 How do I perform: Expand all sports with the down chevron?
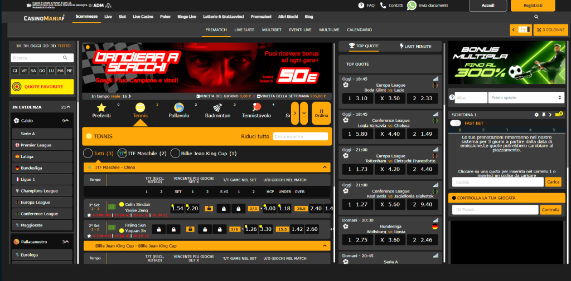click(304, 113)
